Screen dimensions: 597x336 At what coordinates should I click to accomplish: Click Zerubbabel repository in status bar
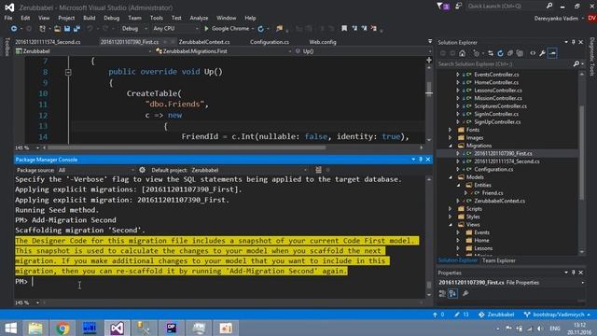click(496, 315)
